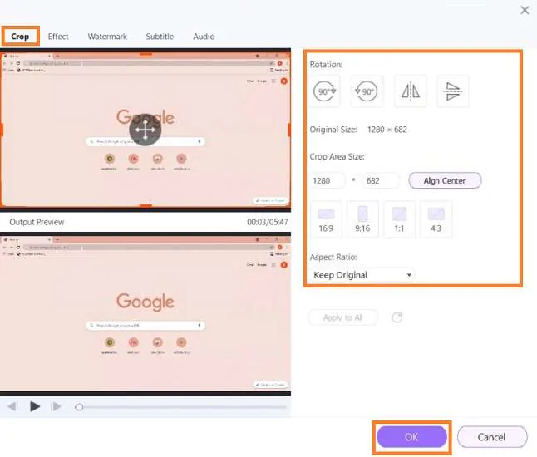Rotate video 90 degrees counterclockwise
537x457 pixels.
click(x=367, y=91)
